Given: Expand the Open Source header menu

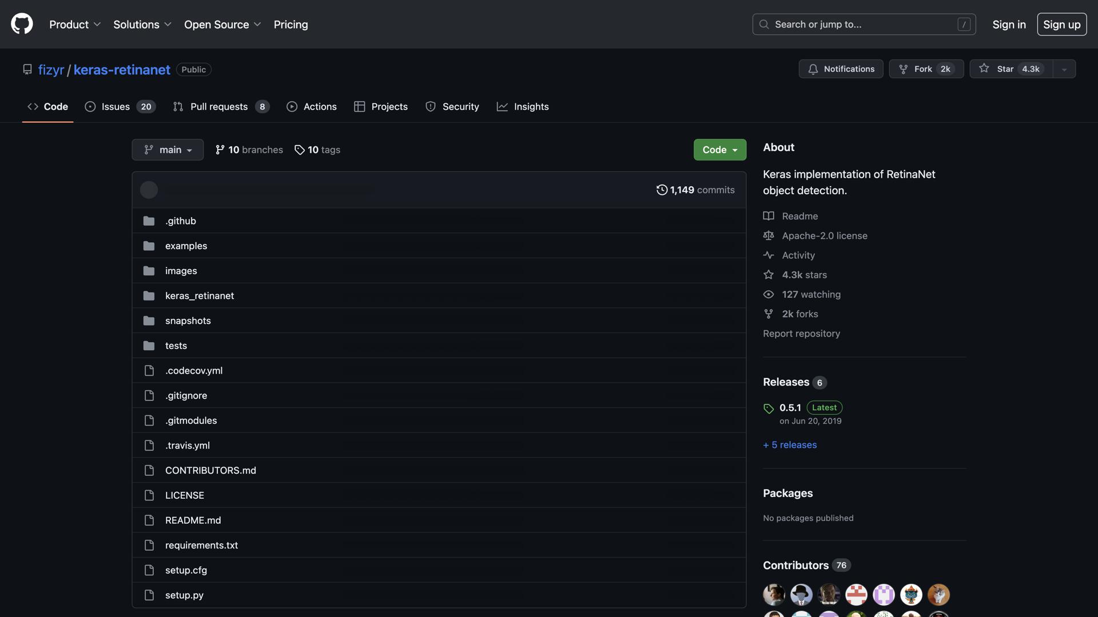Looking at the screenshot, I should pos(222,25).
